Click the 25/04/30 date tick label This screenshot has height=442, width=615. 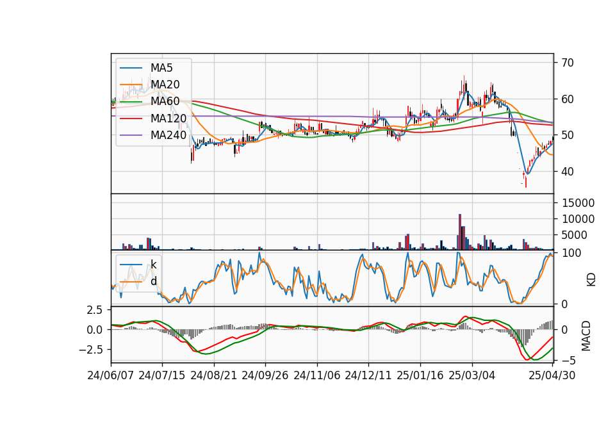pyautogui.click(x=552, y=375)
